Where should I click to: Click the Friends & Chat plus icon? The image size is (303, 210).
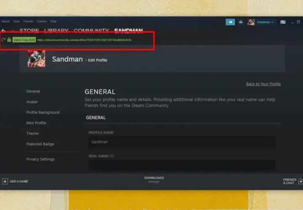point(300,181)
